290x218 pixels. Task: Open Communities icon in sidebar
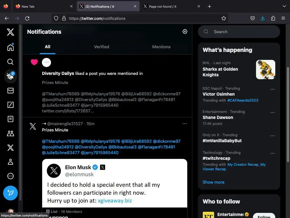(10, 133)
